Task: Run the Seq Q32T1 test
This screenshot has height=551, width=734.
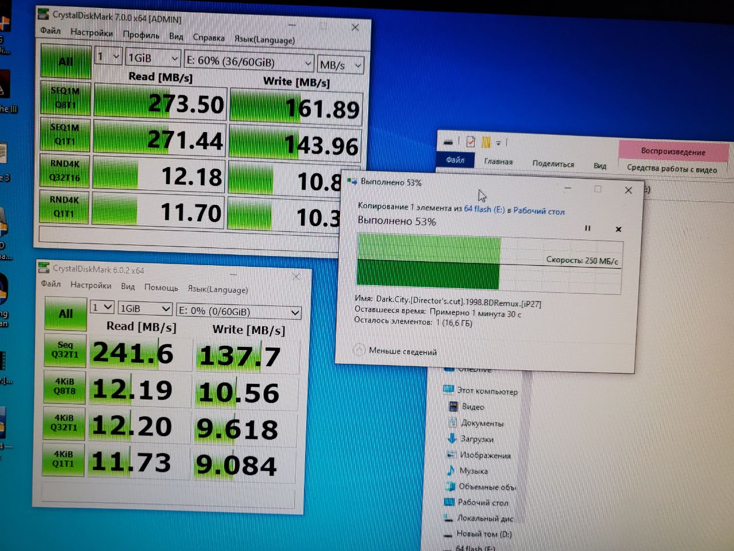Action: 65,350
